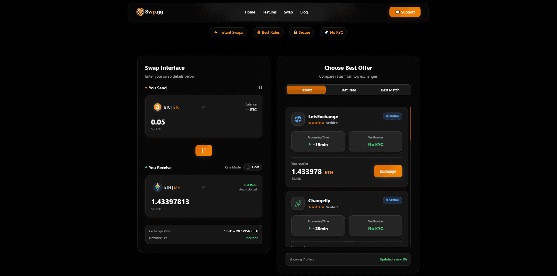Click the Ethereum coin icon
Viewport: 557px width, 276px height.
click(158, 187)
